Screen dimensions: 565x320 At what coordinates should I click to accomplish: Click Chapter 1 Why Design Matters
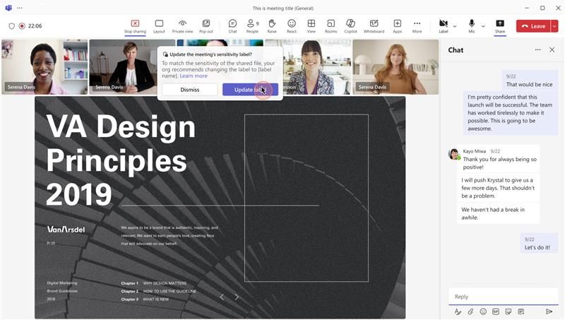[x=154, y=283]
